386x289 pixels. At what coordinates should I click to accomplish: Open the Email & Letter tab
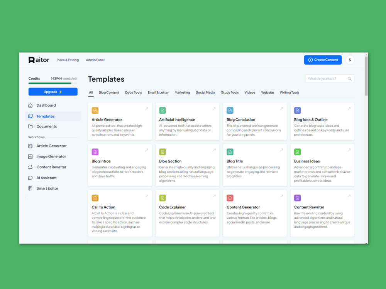tap(158, 92)
